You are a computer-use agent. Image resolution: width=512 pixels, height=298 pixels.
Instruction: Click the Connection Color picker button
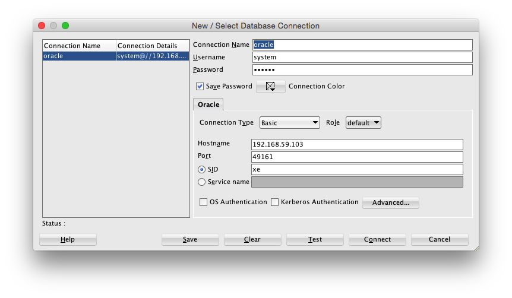coord(271,87)
